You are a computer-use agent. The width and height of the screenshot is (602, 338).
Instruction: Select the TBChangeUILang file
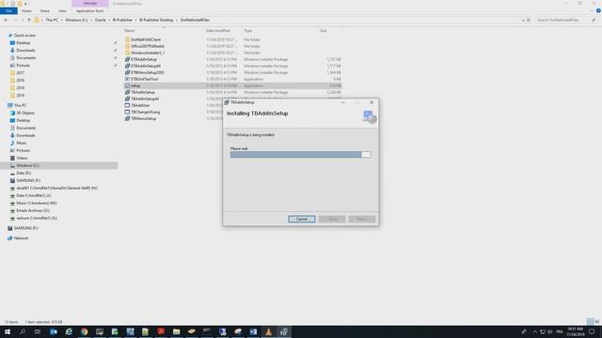click(145, 112)
